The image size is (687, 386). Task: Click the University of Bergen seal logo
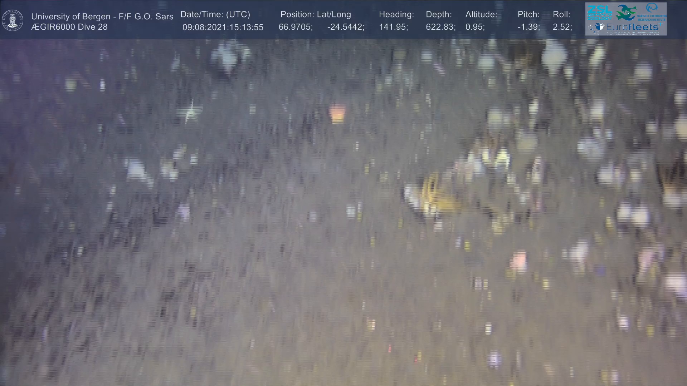click(x=13, y=20)
